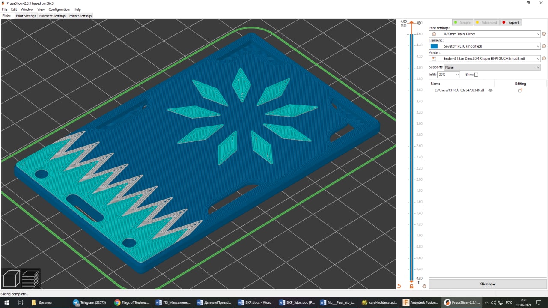
Task: Open Autodesk Fusion from taskbar
Action: [421, 302]
